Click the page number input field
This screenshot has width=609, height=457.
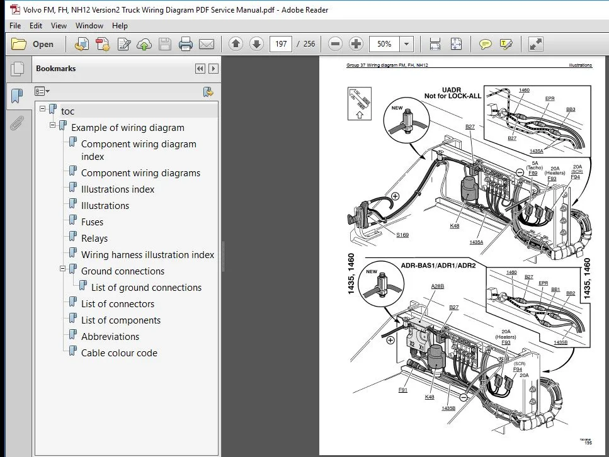(281, 44)
